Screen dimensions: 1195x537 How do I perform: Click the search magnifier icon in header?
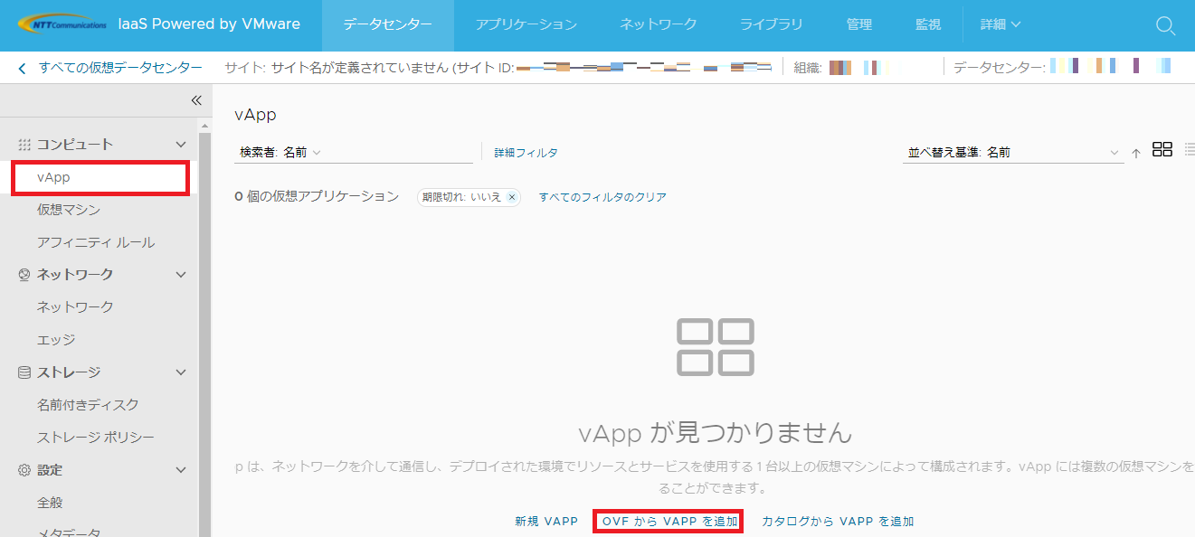tap(1165, 25)
